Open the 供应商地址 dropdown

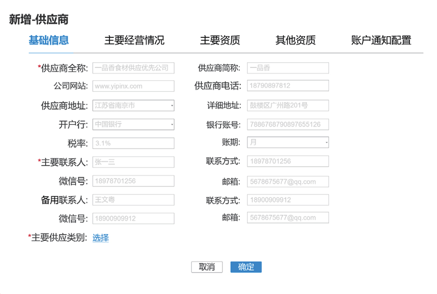(133, 105)
